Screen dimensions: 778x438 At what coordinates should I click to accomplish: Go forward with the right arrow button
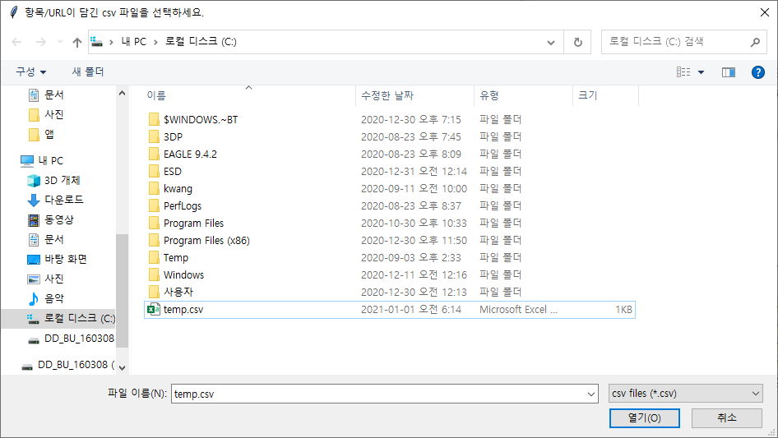coord(40,42)
